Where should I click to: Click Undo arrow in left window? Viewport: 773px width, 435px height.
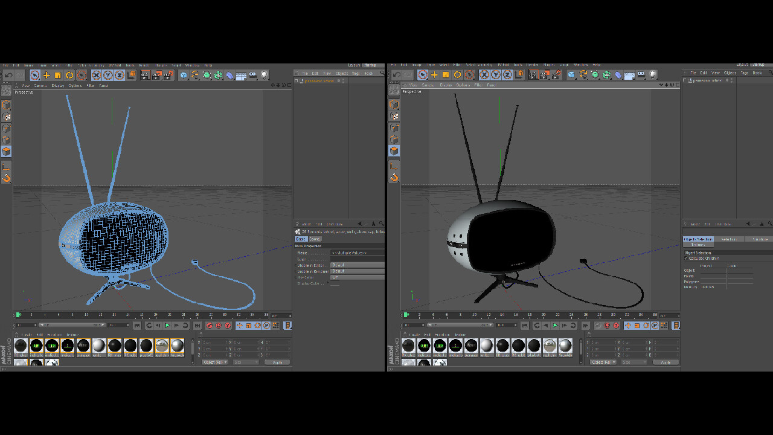coord(8,75)
